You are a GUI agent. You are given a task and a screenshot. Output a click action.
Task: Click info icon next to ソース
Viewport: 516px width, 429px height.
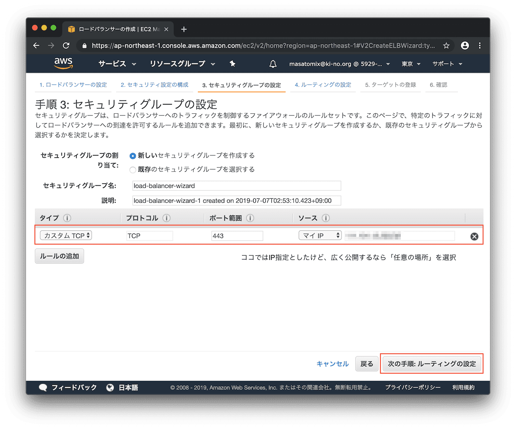[326, 218]
